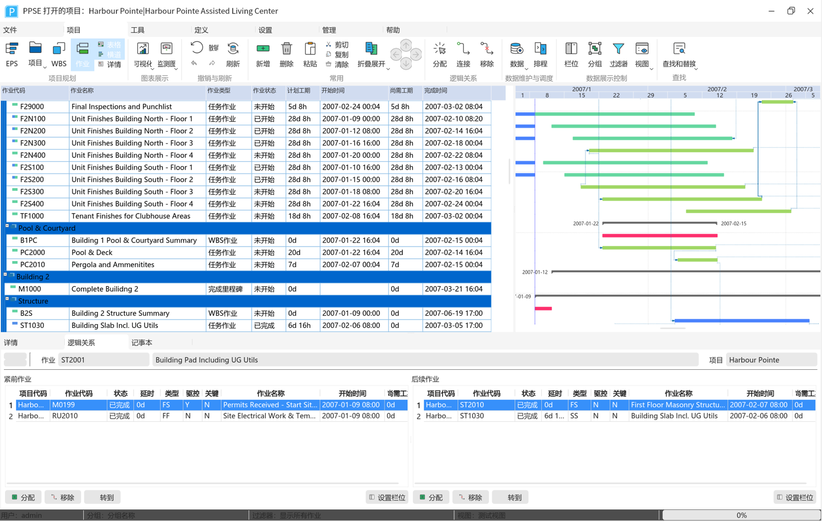Switch to 表格 table view toggle
The width and height of the screenshot is (822, 521).
click(x=109, y=45)
